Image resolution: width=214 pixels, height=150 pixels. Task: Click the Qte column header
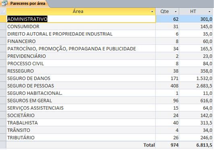pos(167,11)
